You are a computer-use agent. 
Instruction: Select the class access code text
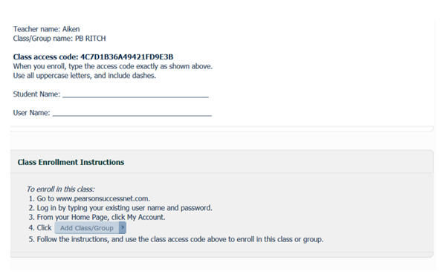pyautogui.click(x=126, y=57)
